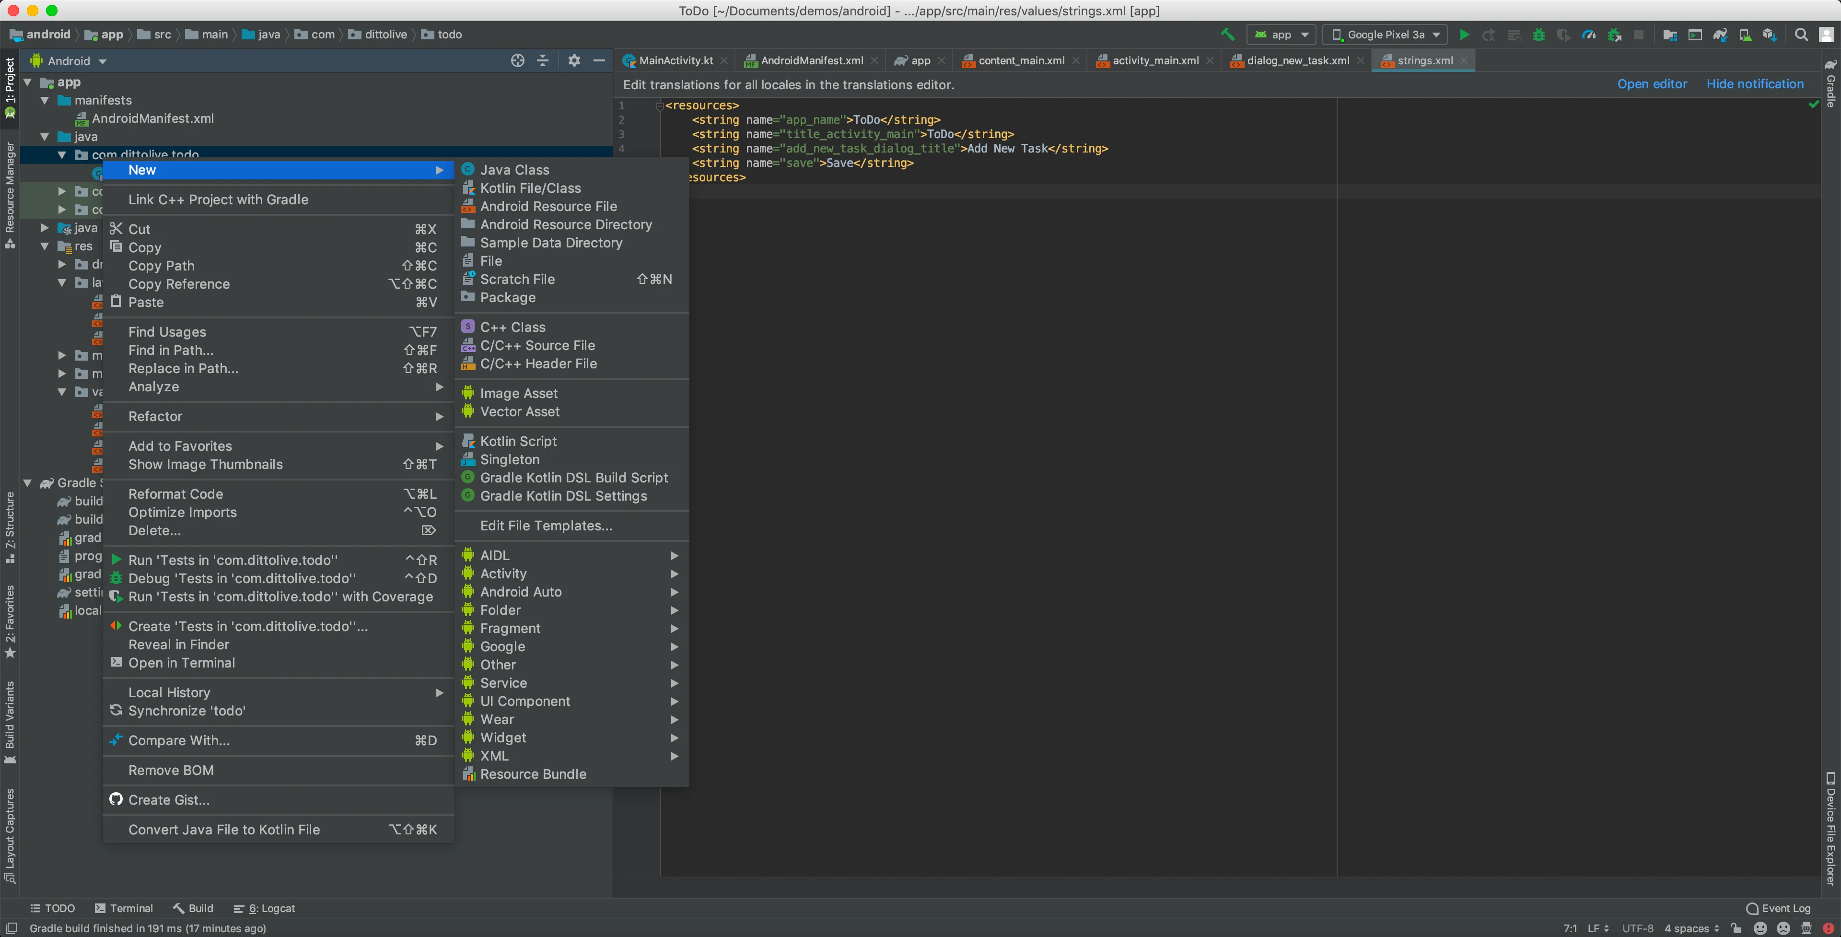Click the scroll-from-source target icon
This screenshot has width=1841, height=937.
click(517, 61)
